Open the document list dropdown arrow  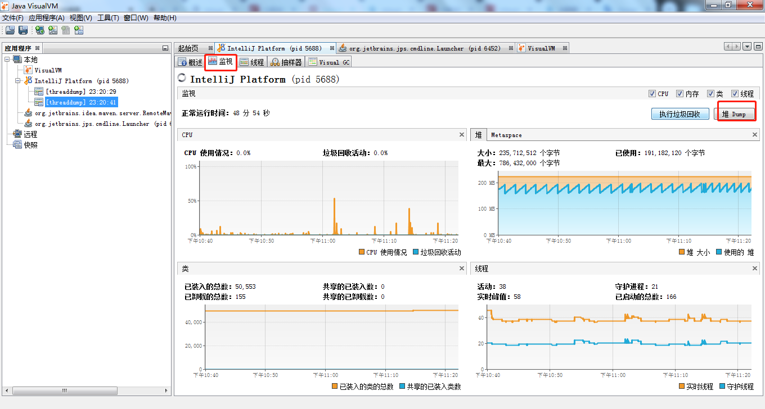click(747, 47)
